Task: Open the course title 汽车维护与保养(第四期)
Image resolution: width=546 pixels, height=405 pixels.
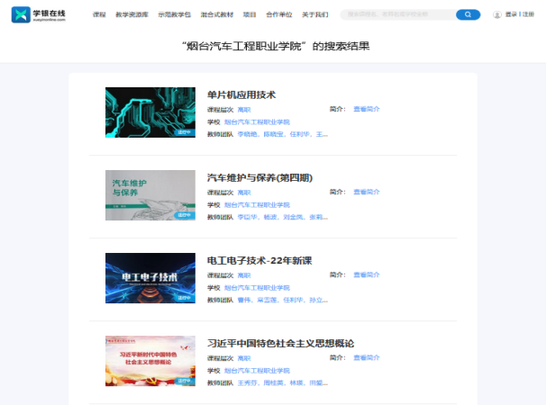Action: 259,178
